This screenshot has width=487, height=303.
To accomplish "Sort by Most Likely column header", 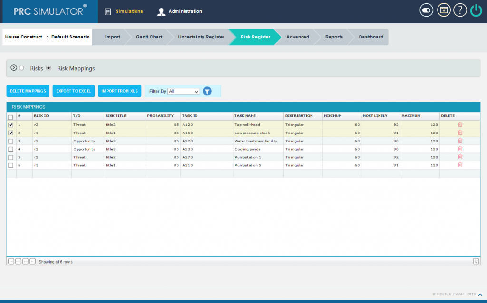I will (x=380, y=116).
